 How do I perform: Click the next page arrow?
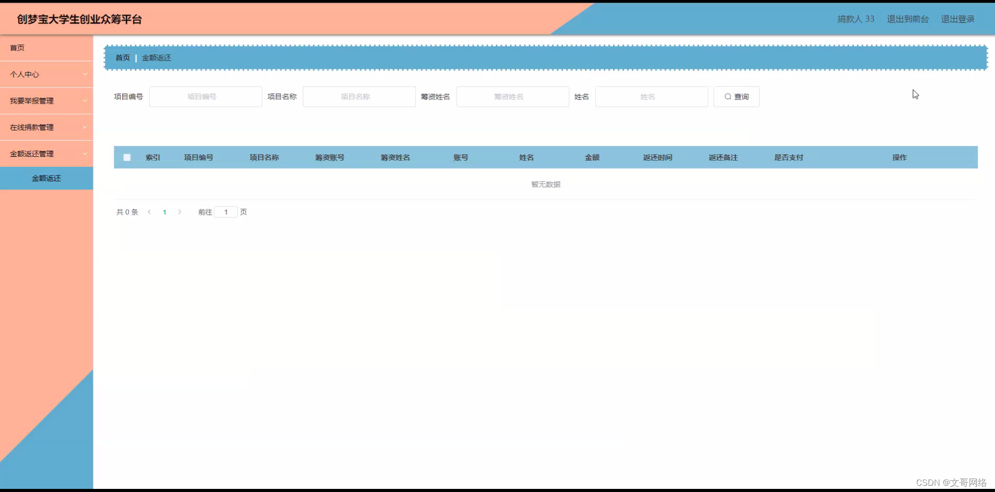[x=180, y=212]
